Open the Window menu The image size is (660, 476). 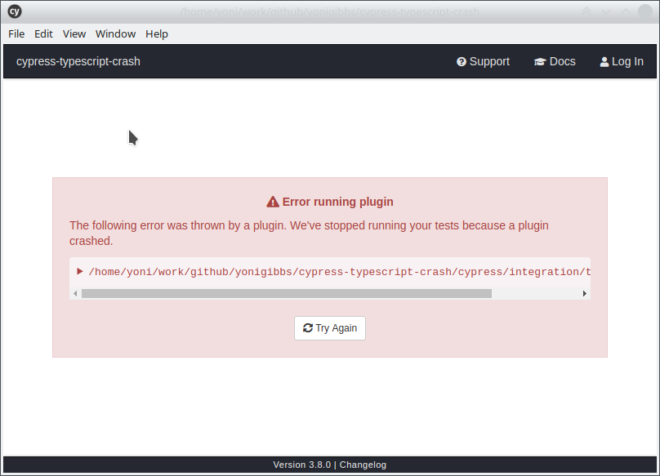tap(115, 34)
